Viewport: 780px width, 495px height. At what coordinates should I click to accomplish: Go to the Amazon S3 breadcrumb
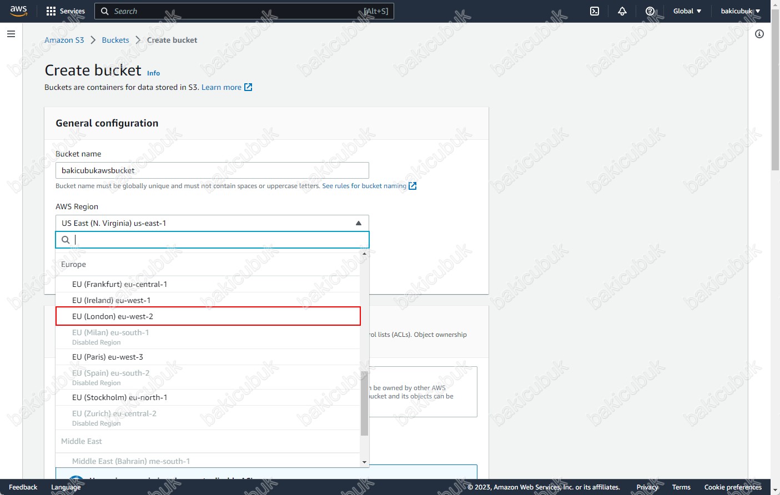(x=64, y=40)
